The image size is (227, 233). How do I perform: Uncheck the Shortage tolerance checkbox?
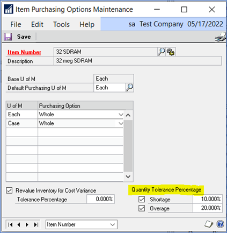[142, 199]
